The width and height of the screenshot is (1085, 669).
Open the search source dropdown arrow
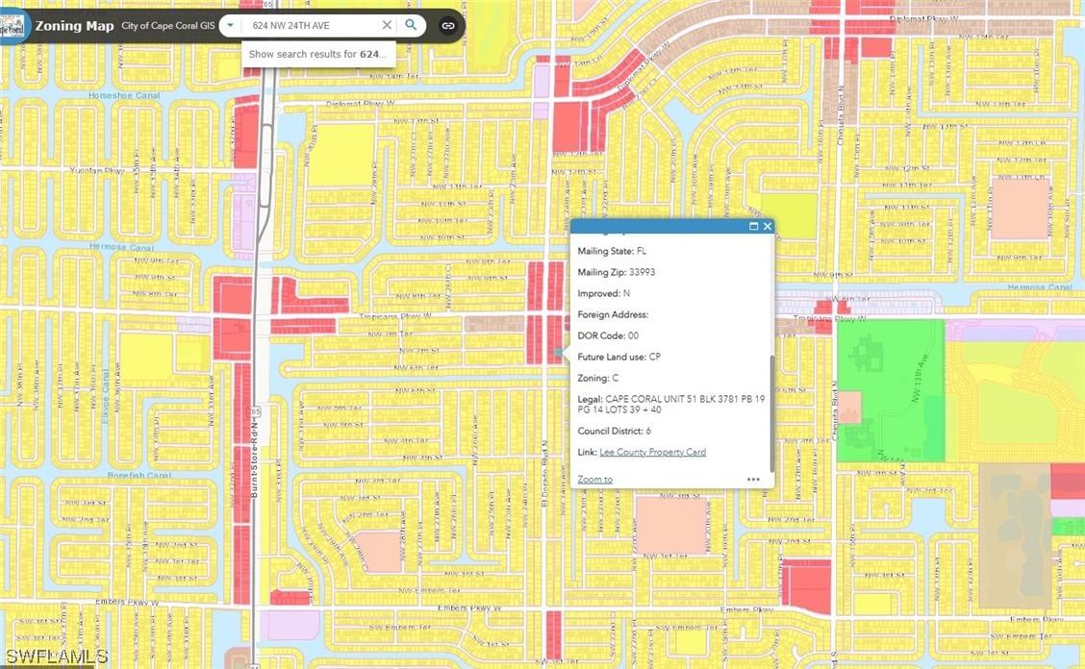pos(230,26)
